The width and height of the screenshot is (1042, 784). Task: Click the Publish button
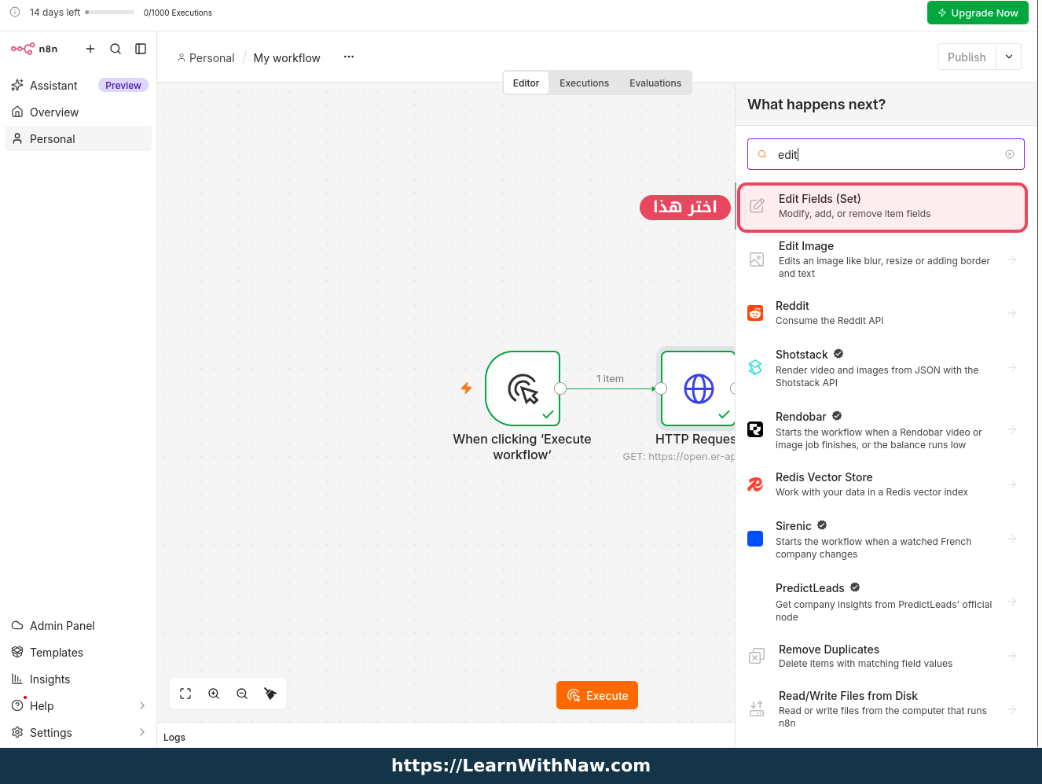(967, 57)
